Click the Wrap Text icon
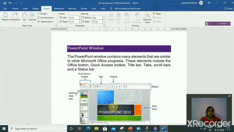234x132 pixels. (118, 18)
